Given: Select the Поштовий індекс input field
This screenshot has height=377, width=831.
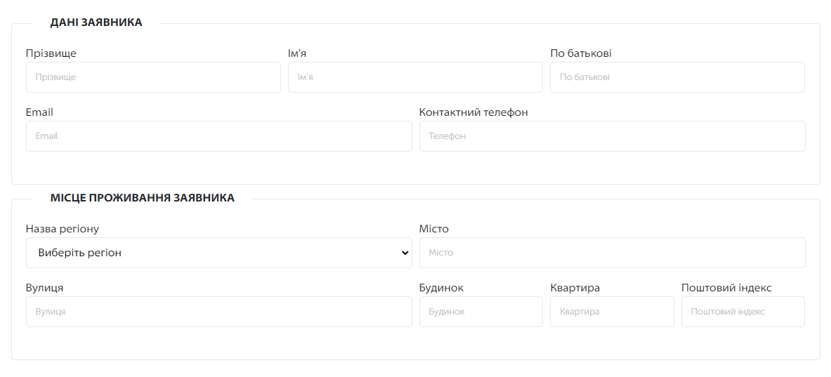Looking at the screenshot, I should [742, 312].
